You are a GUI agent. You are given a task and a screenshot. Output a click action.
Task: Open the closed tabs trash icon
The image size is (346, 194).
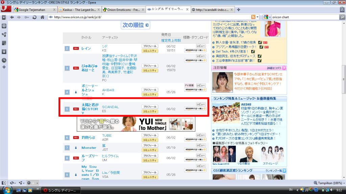[x=342, y=9]
